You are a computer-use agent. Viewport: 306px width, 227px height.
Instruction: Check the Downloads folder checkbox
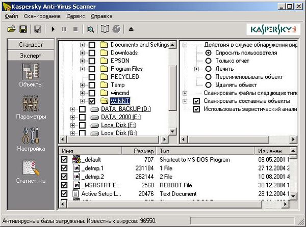92,53
